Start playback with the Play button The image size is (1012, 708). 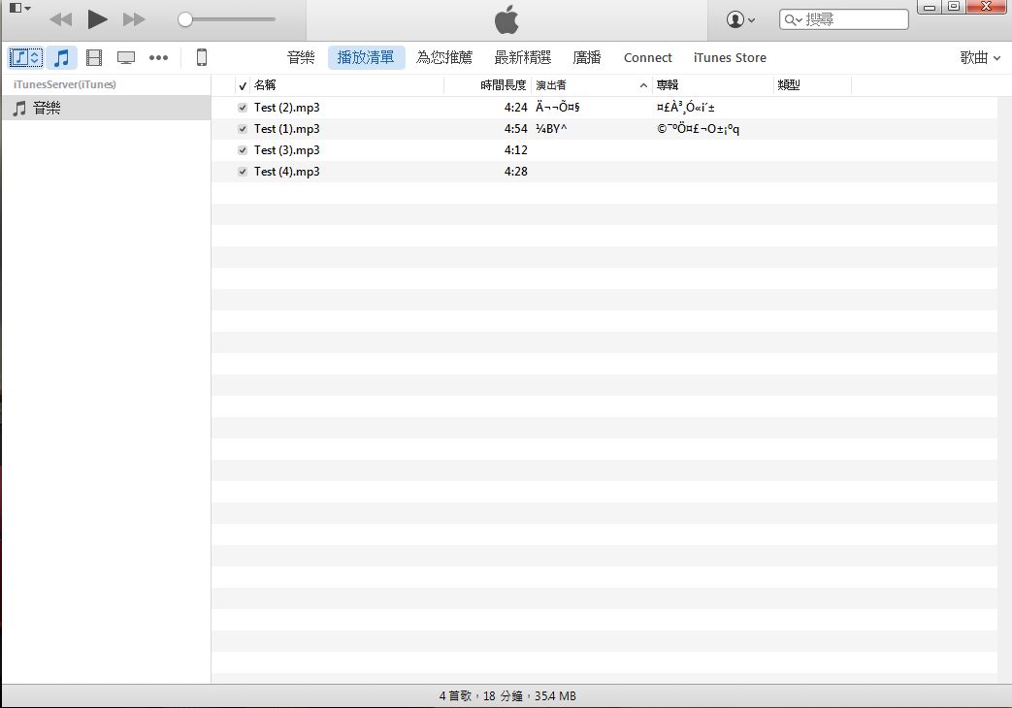coord(97,19)
